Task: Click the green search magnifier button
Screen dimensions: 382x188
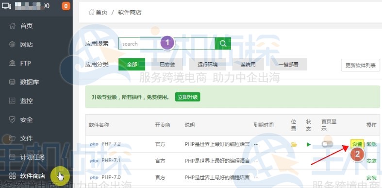Action: (x=223, y=43)
